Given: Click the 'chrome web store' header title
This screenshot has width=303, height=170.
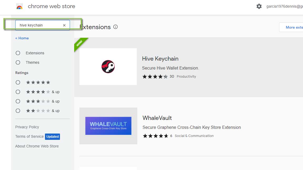Looking at the screenshot, I should [x=51, y=6].
